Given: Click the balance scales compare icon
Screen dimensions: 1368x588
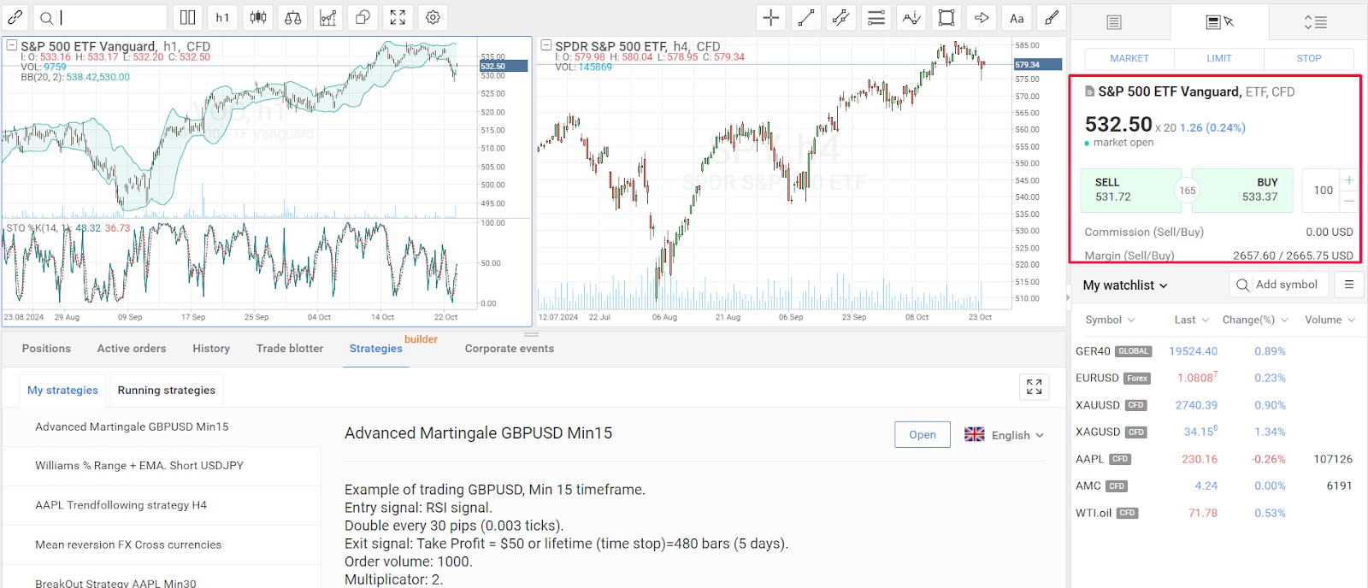Looking at the screenshot, I should coord(293,17).
